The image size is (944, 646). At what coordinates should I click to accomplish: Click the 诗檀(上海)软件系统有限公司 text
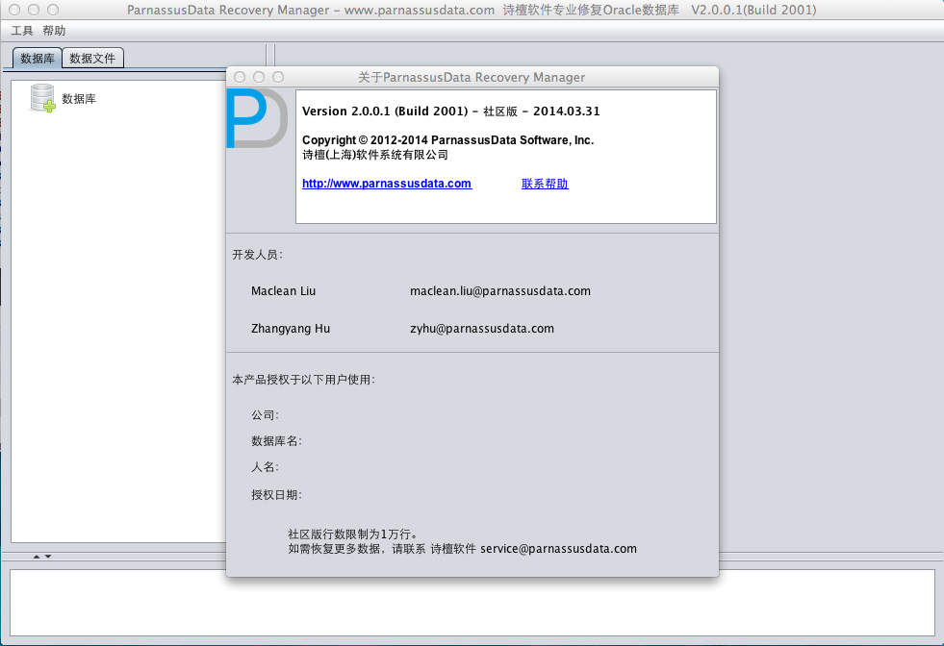pyautogui.click(x=375, y=155)
